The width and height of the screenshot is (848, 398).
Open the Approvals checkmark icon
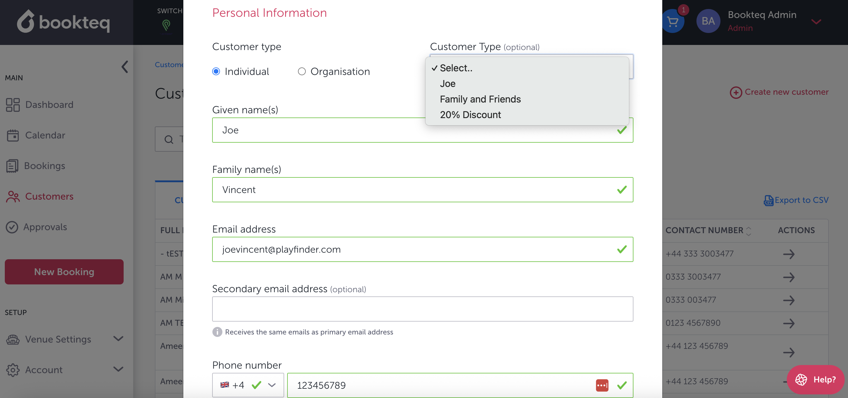12,227
